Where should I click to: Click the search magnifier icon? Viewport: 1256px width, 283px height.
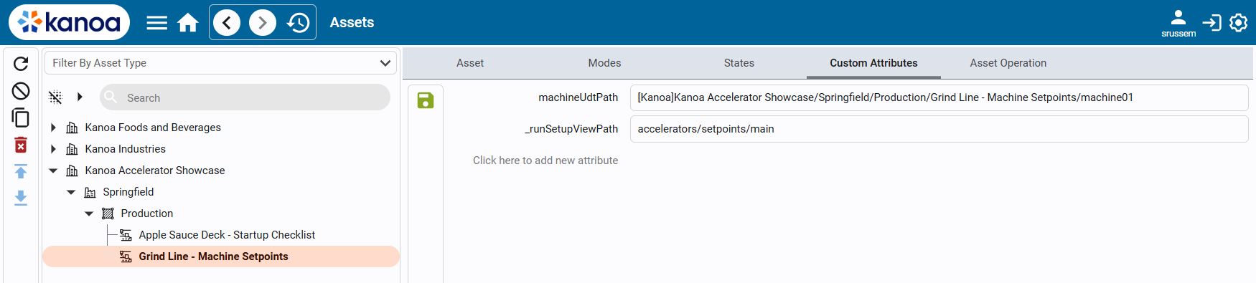pos(111,97)
